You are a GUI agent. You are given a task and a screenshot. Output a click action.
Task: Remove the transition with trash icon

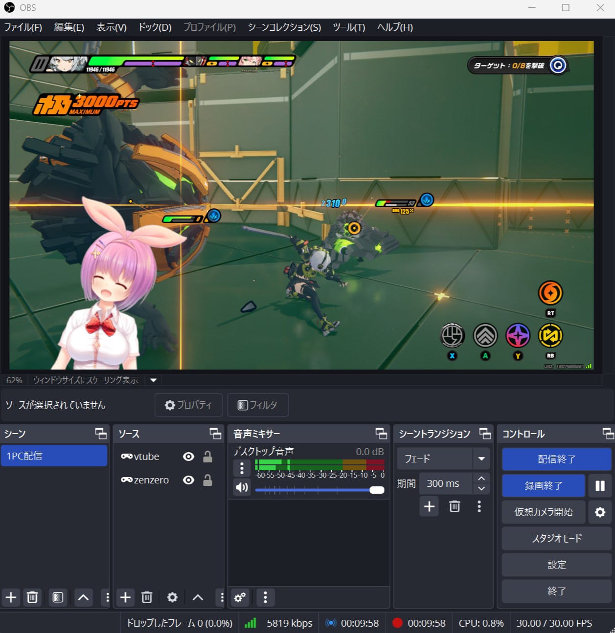pyautogui.click(x=455, y=506)
